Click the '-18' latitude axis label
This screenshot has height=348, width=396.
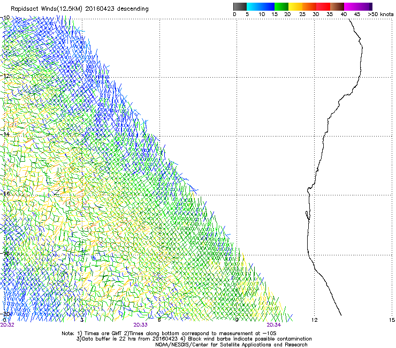tap(5, 253)
